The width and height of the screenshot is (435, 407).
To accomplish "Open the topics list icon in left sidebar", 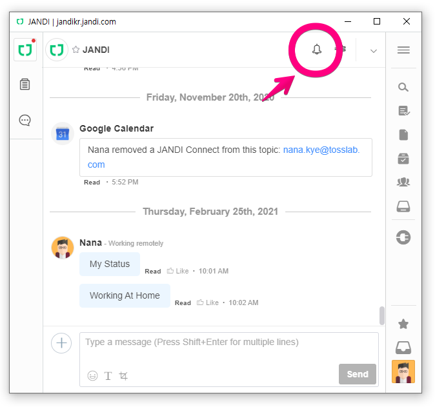I will (25, 84).
